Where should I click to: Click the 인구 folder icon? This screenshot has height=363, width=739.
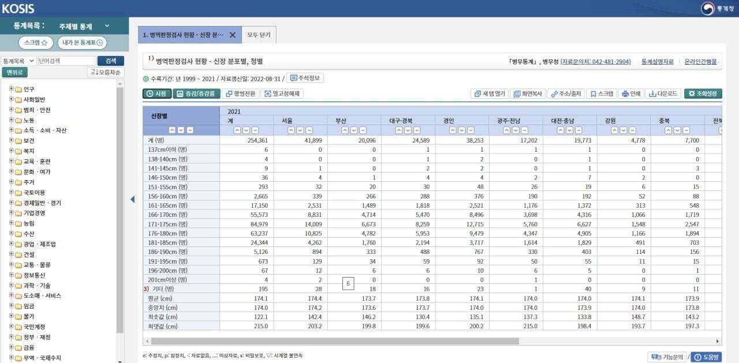(18, 89)
